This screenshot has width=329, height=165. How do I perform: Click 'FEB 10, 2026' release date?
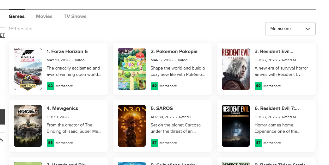[58, 117]
